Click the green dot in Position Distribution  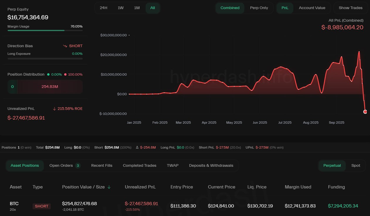pos(48,74)
